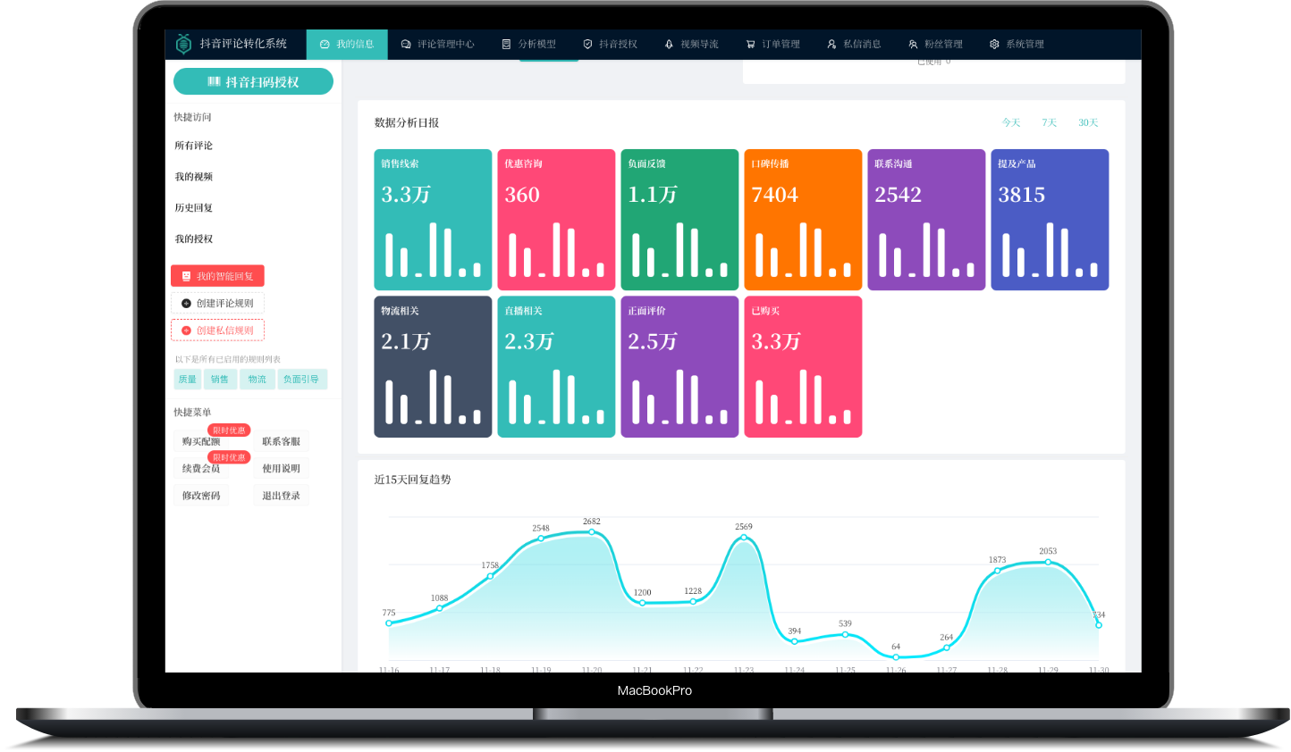Switch to the 粉丝管理 tab
The height and width of the screenshot is (752, 1291).
click(935, 45)
